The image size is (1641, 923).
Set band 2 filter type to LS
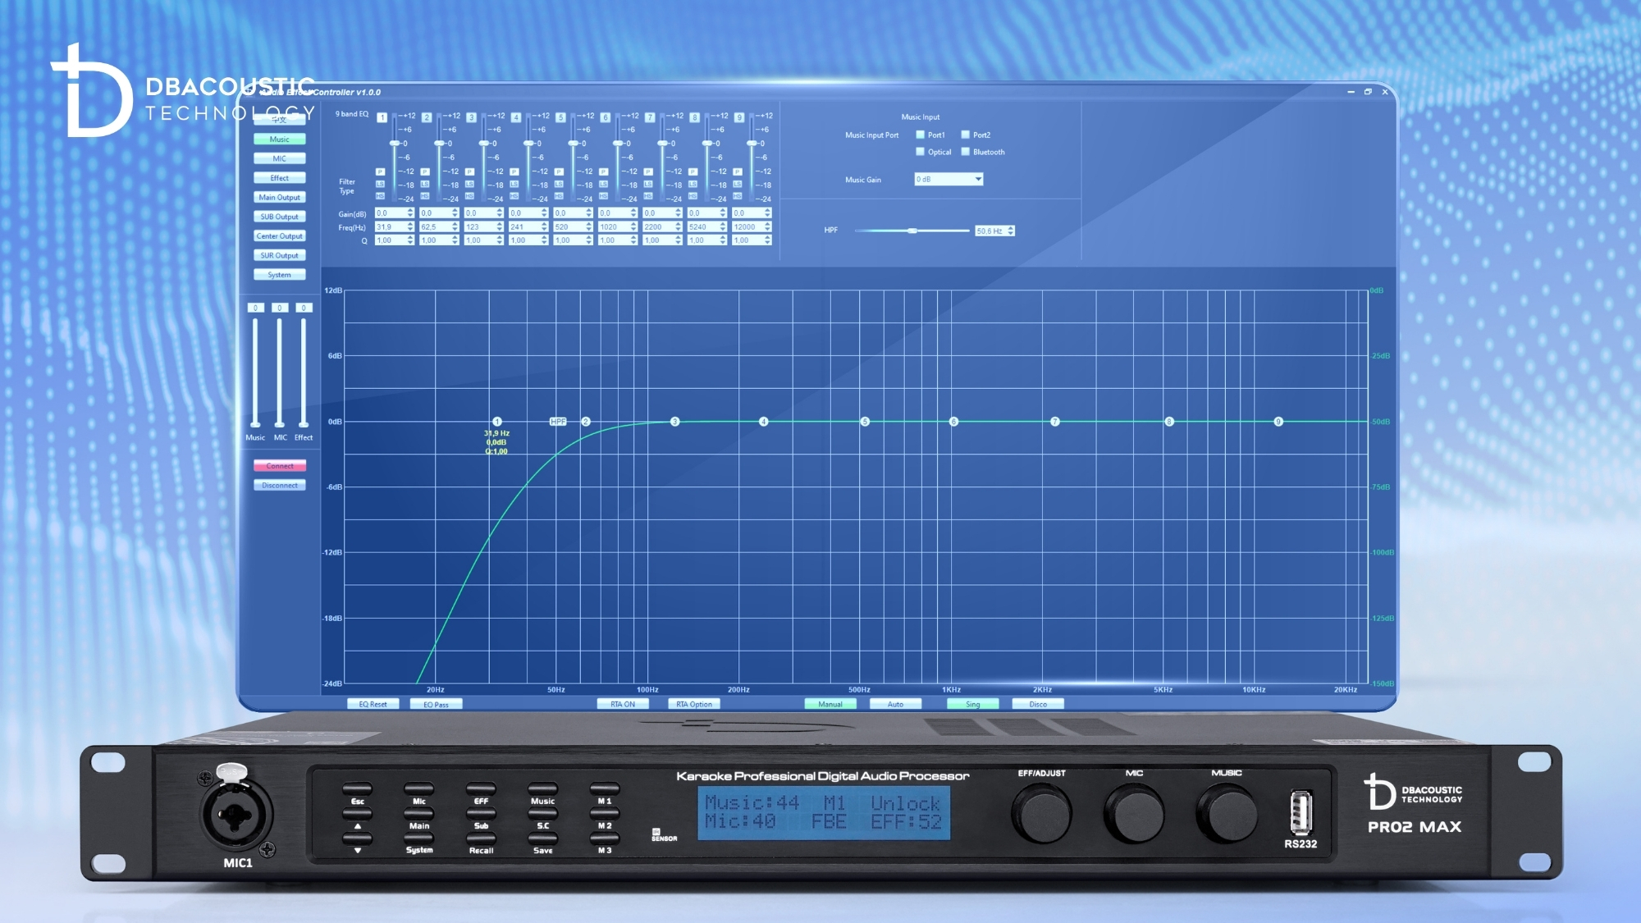click(425, 184)
